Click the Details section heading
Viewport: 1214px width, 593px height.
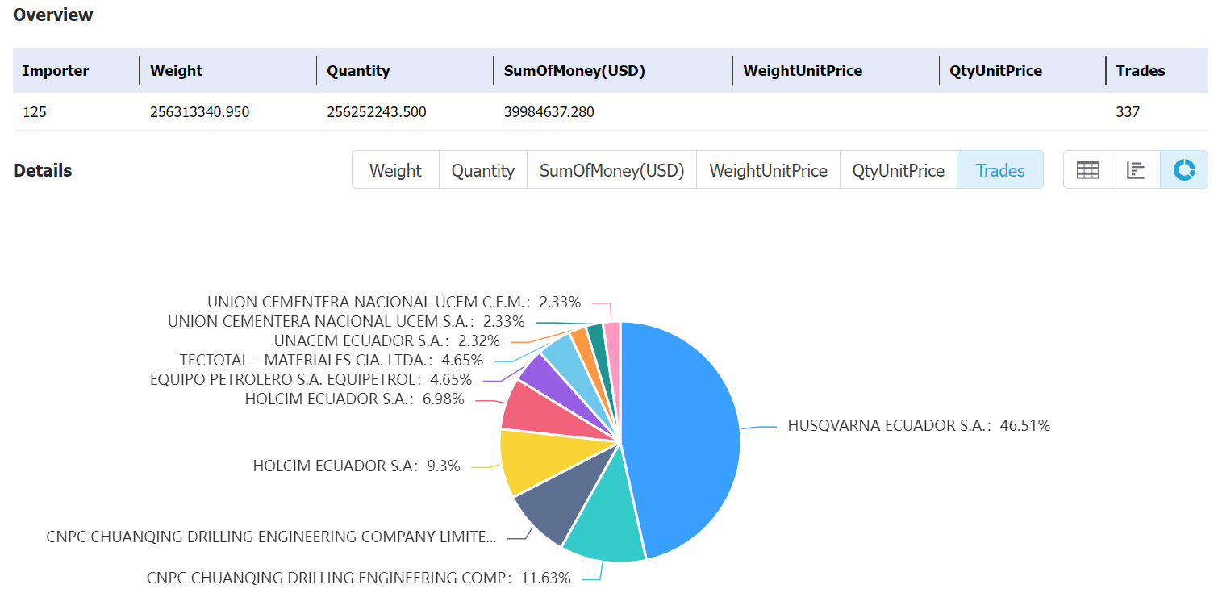pos(43,171)
